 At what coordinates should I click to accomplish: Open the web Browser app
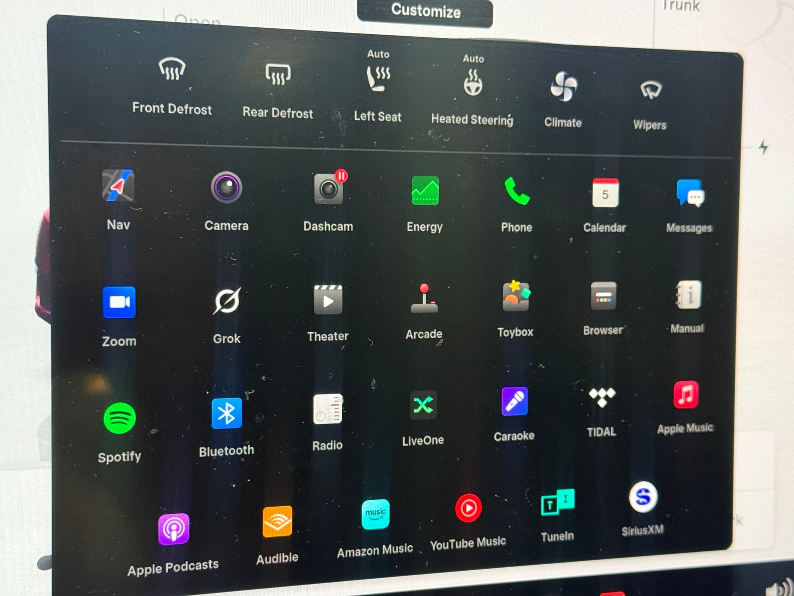603,296
